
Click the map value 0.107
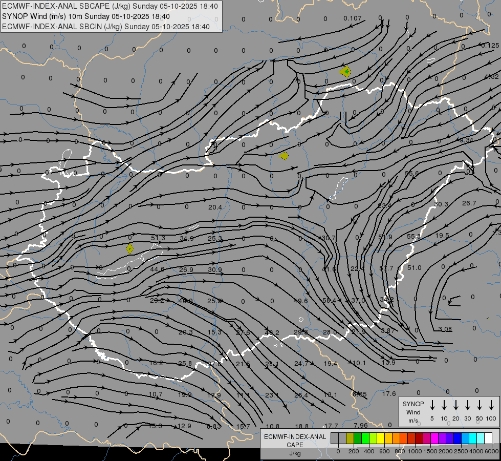353,18
